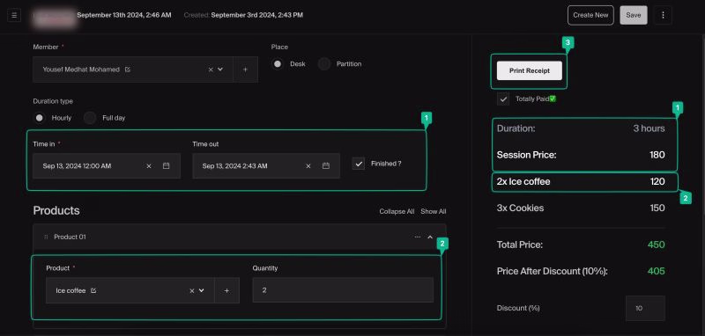Click the Create New button
This screenshot has width=705, height=336.
[590, 15]
